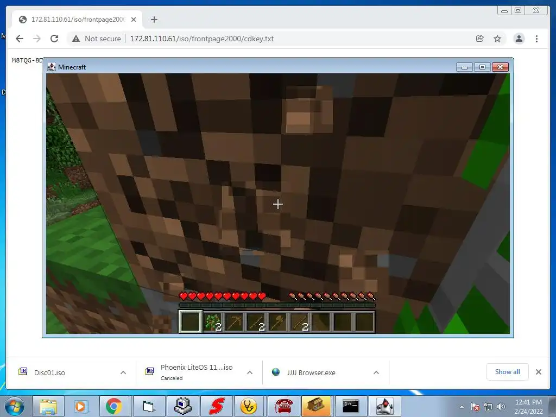Go back in Chrome
Viewport: 556px width, 417px height.
point(20,39)
